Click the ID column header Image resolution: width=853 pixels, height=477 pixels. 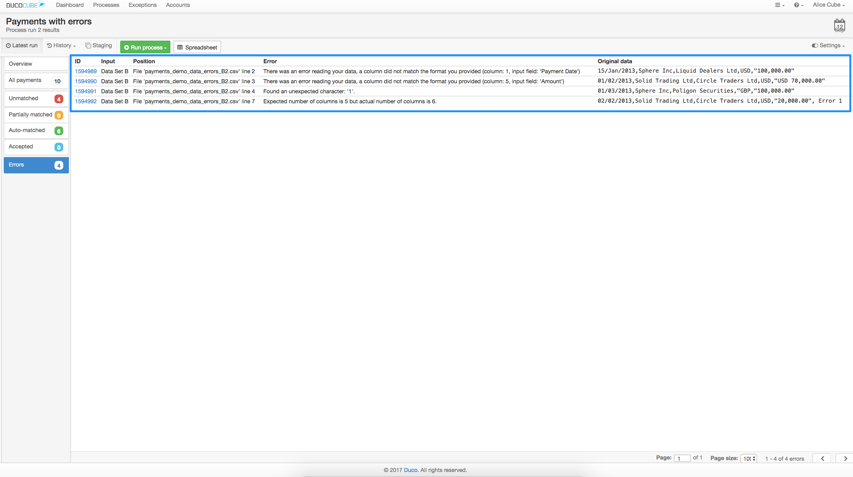pyautogui.click(x=77, y=61)
